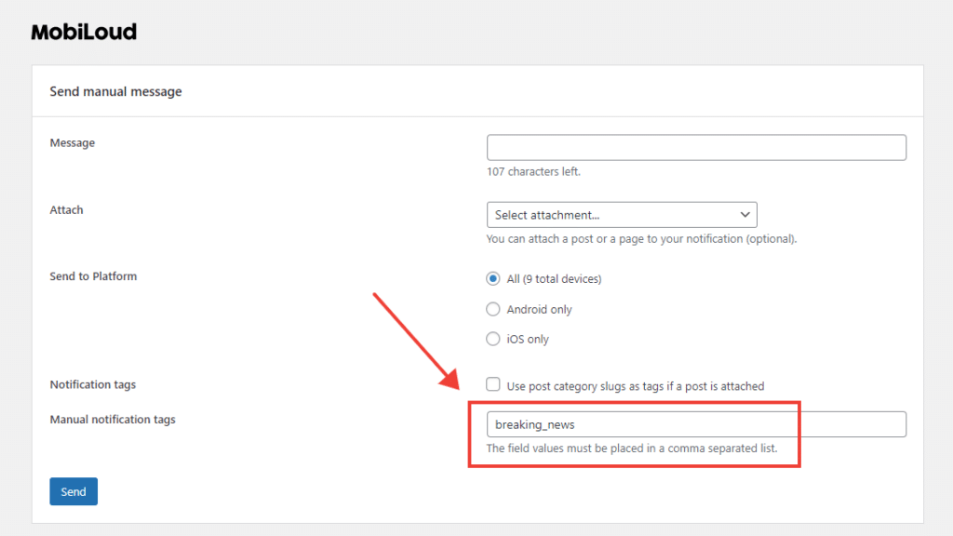Click the Manual notification tags input field
This screenshot has width=953, height=536.
696,424
